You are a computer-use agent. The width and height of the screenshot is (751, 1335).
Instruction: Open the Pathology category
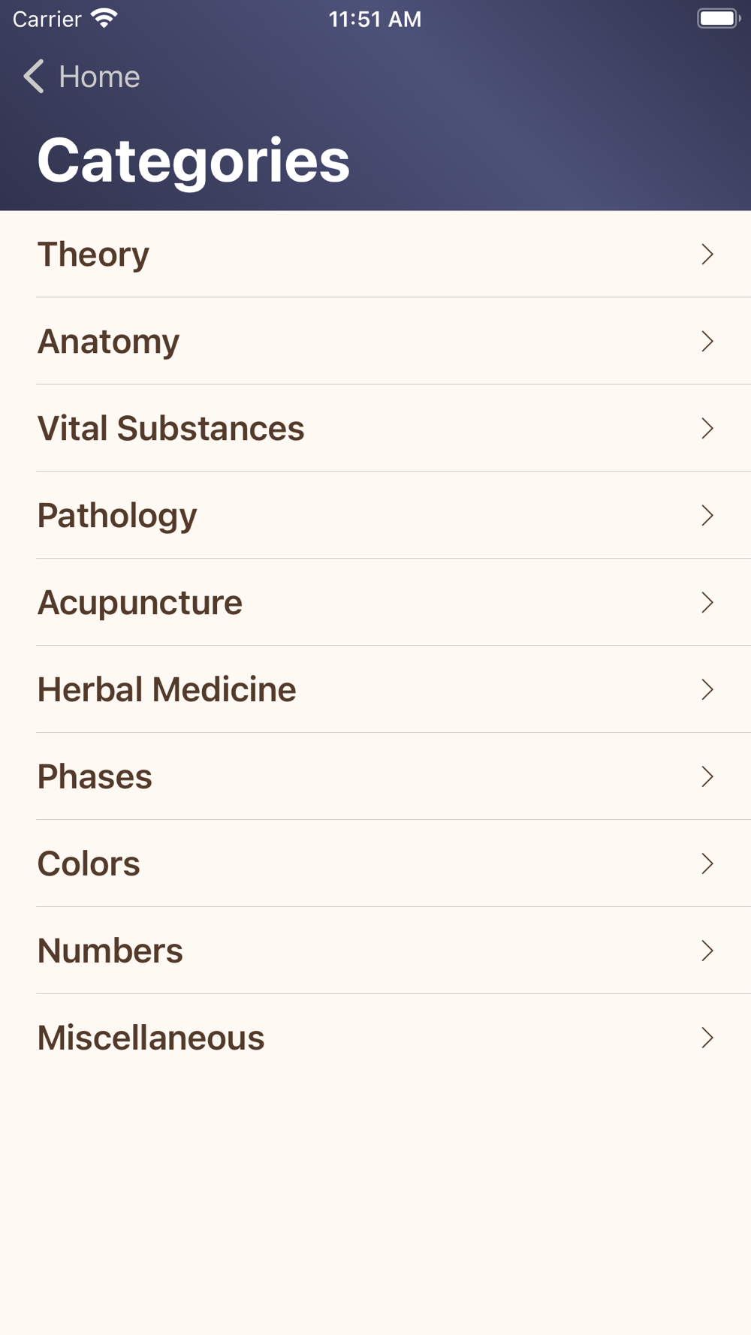375,516
